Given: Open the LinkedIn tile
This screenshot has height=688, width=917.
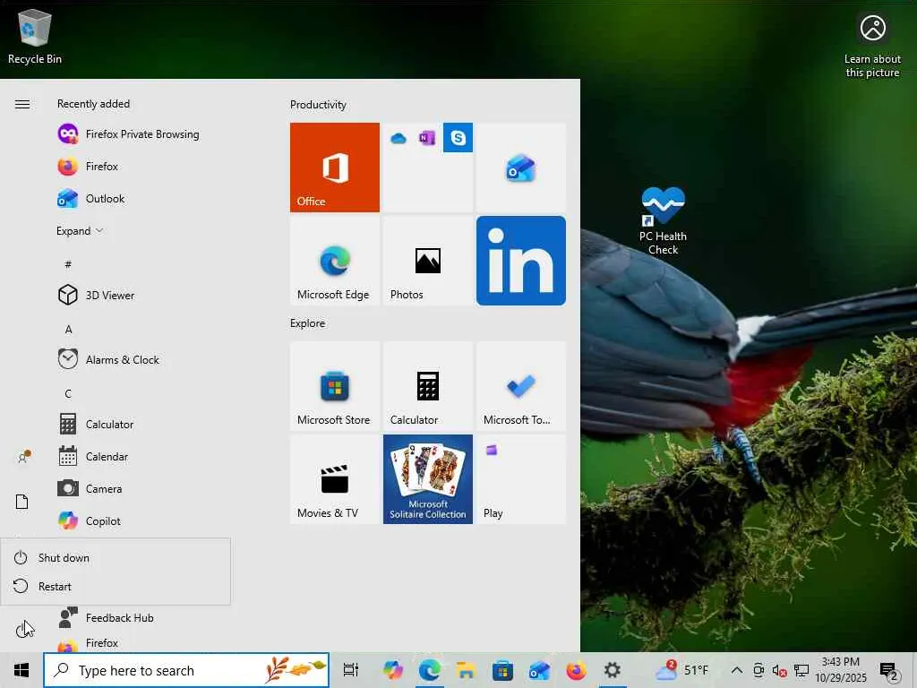Looking at the screenshot, I should 521,261.
